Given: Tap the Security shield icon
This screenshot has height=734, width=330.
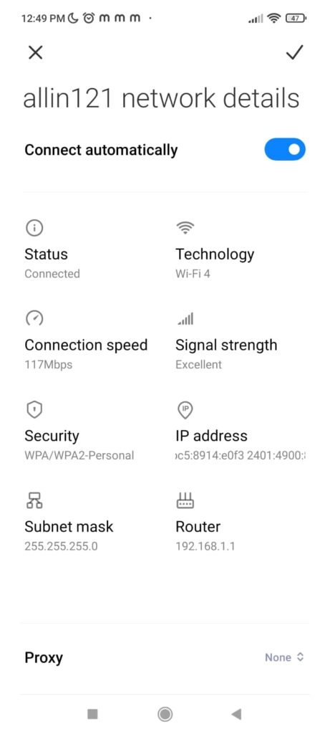Looking at the screenshot, I should tap(34, 409).
